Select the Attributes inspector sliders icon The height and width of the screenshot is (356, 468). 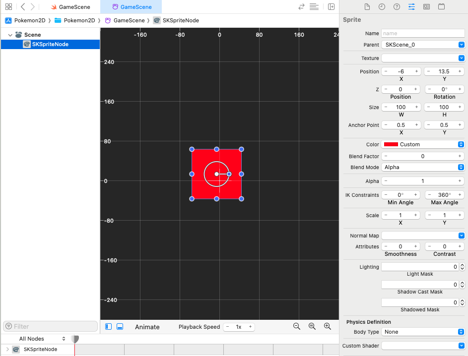(411, 7)
